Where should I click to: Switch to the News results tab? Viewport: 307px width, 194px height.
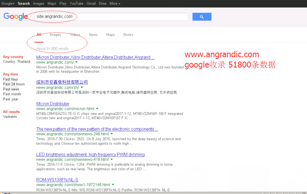(93, 35)
